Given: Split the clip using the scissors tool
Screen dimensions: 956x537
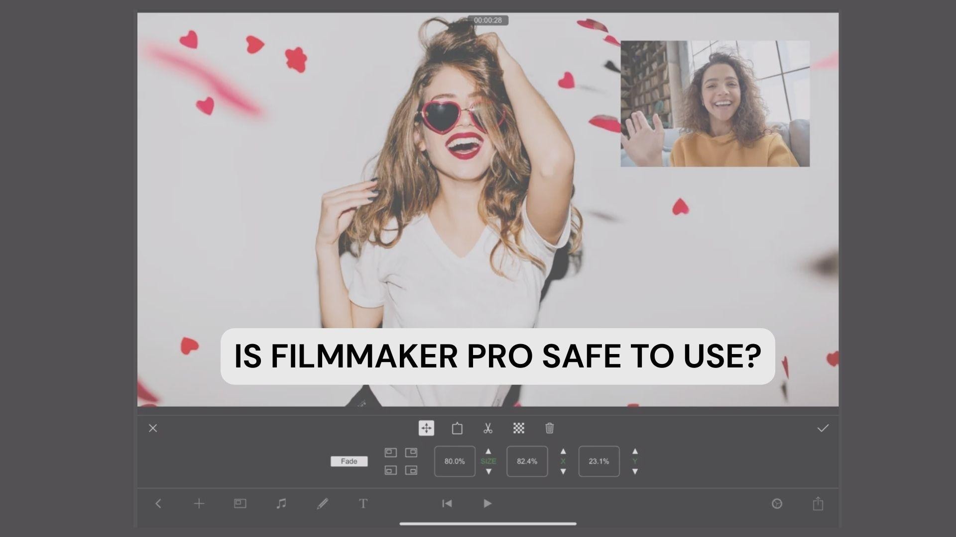Looking at the screenshot, I should coord(488,428).
